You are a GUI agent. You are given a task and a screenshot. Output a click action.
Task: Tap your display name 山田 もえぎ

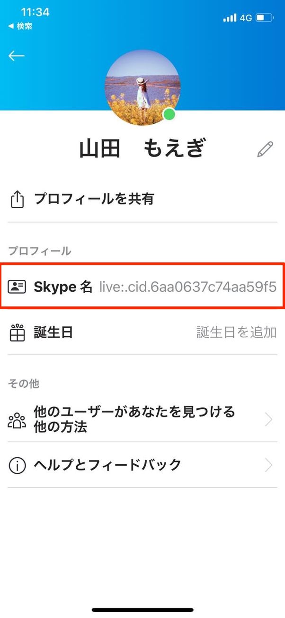click(x=142, y=148)
